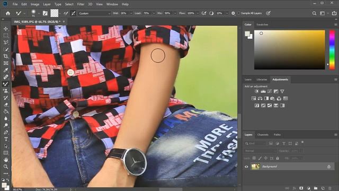Screen dimensions: 339x191
Task: Open the Layers panel flyout menu
Action: (335, 135)
